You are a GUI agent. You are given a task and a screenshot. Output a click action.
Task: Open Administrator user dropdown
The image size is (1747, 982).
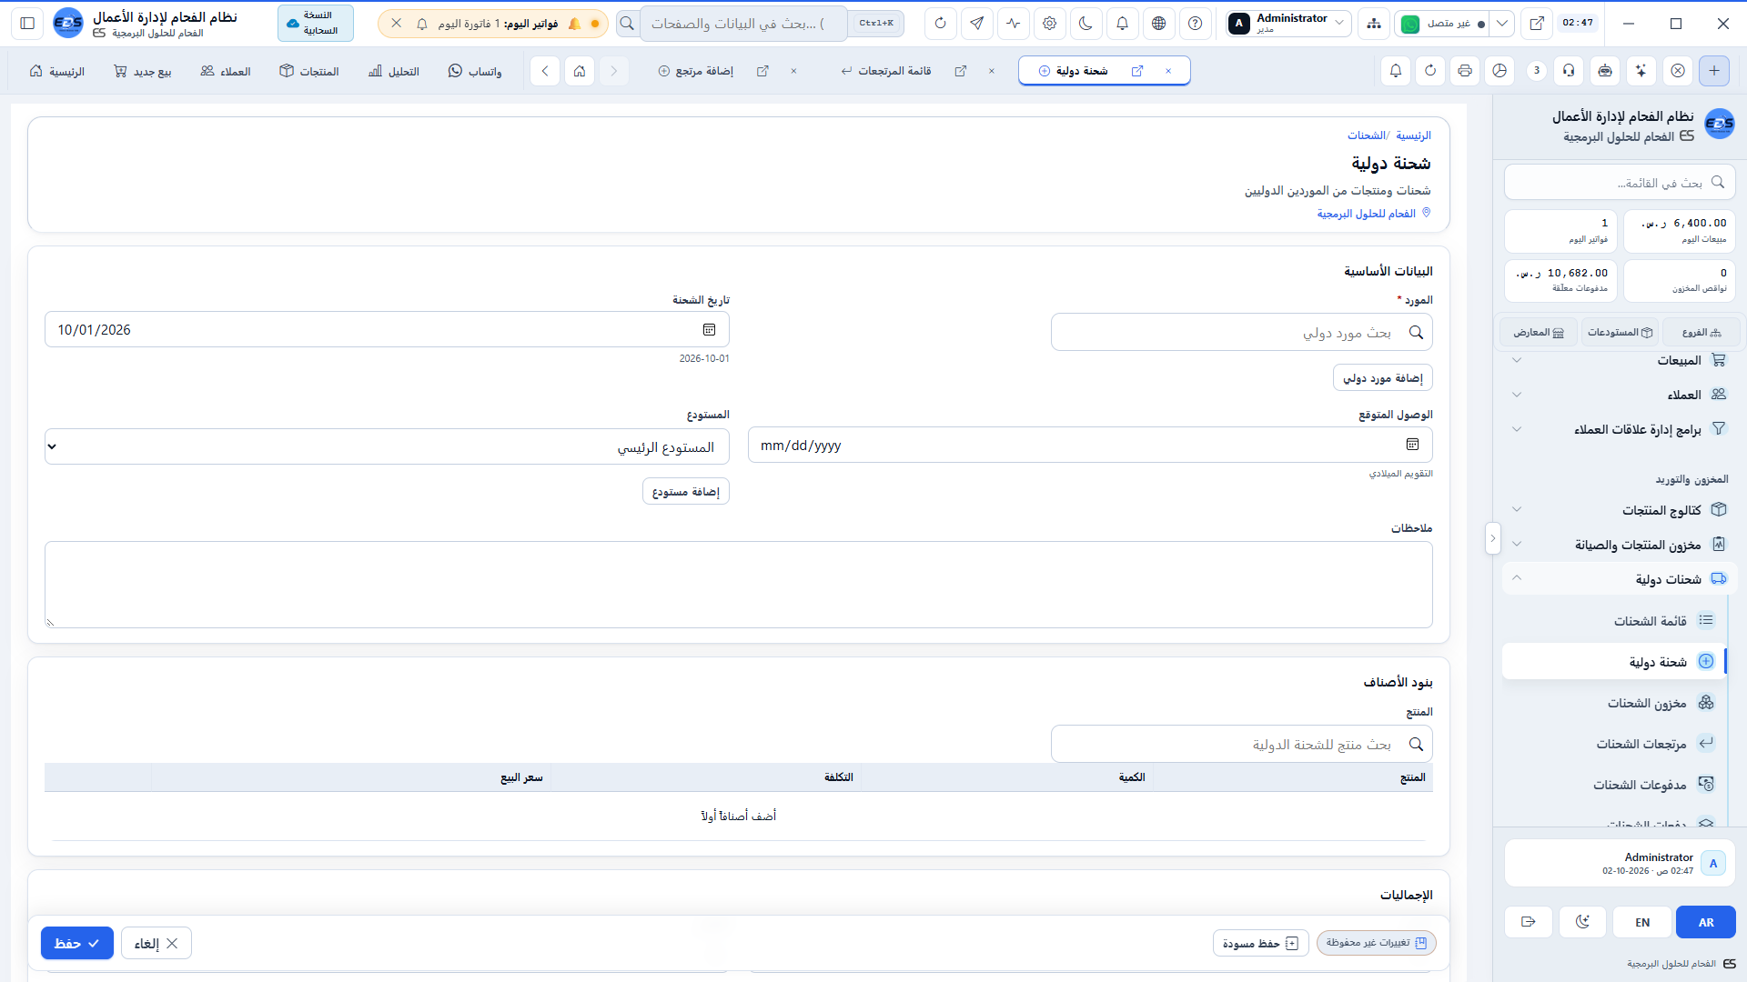[x=1287, y=24]
